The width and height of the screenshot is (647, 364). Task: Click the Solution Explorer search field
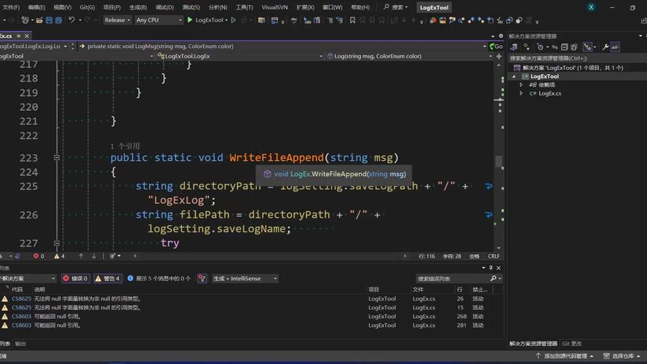coord(576,58)
